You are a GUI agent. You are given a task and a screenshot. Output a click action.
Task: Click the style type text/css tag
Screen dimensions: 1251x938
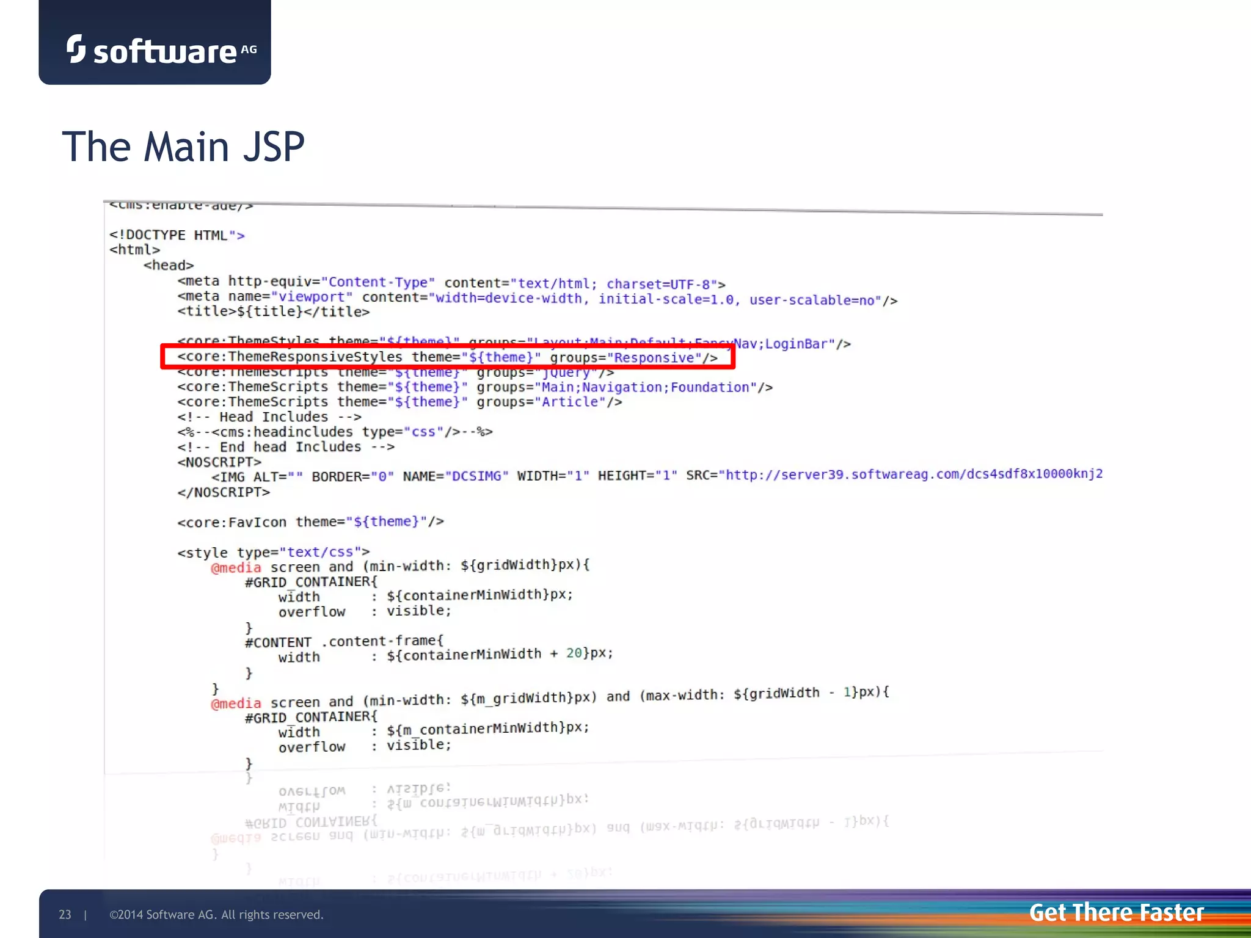[273, 552]
